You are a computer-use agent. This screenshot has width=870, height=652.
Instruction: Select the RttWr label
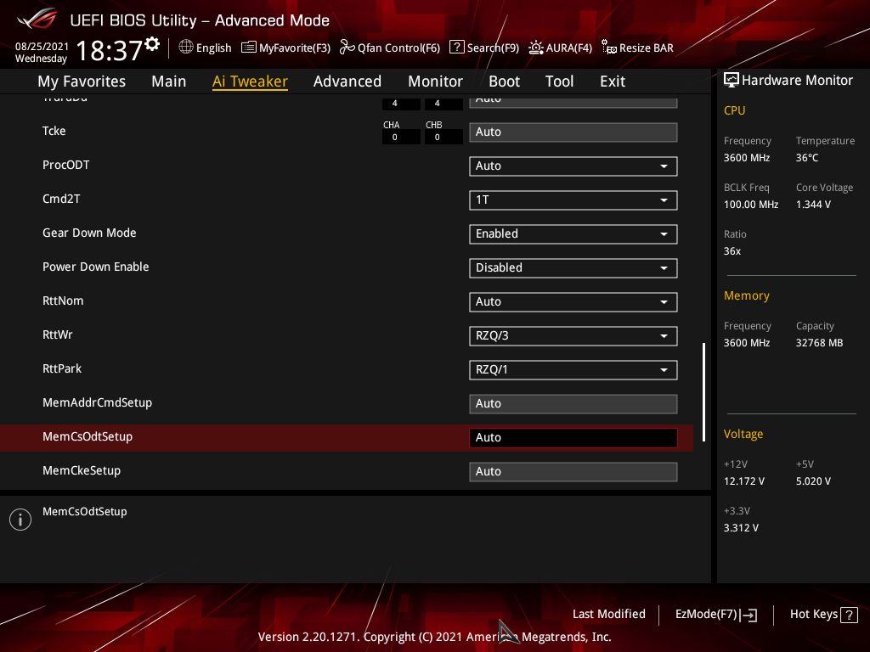(57, 334)
